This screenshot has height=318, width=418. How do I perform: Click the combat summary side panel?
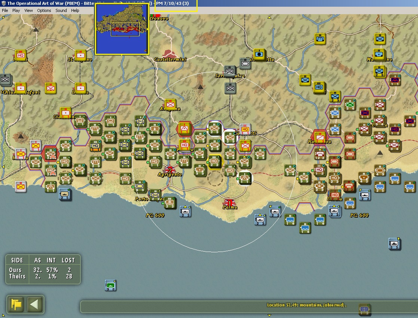pos(43,269)
